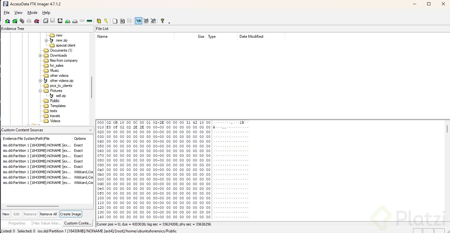Sort file list by Name column
450x233 pixels.
tap(135, 37)
